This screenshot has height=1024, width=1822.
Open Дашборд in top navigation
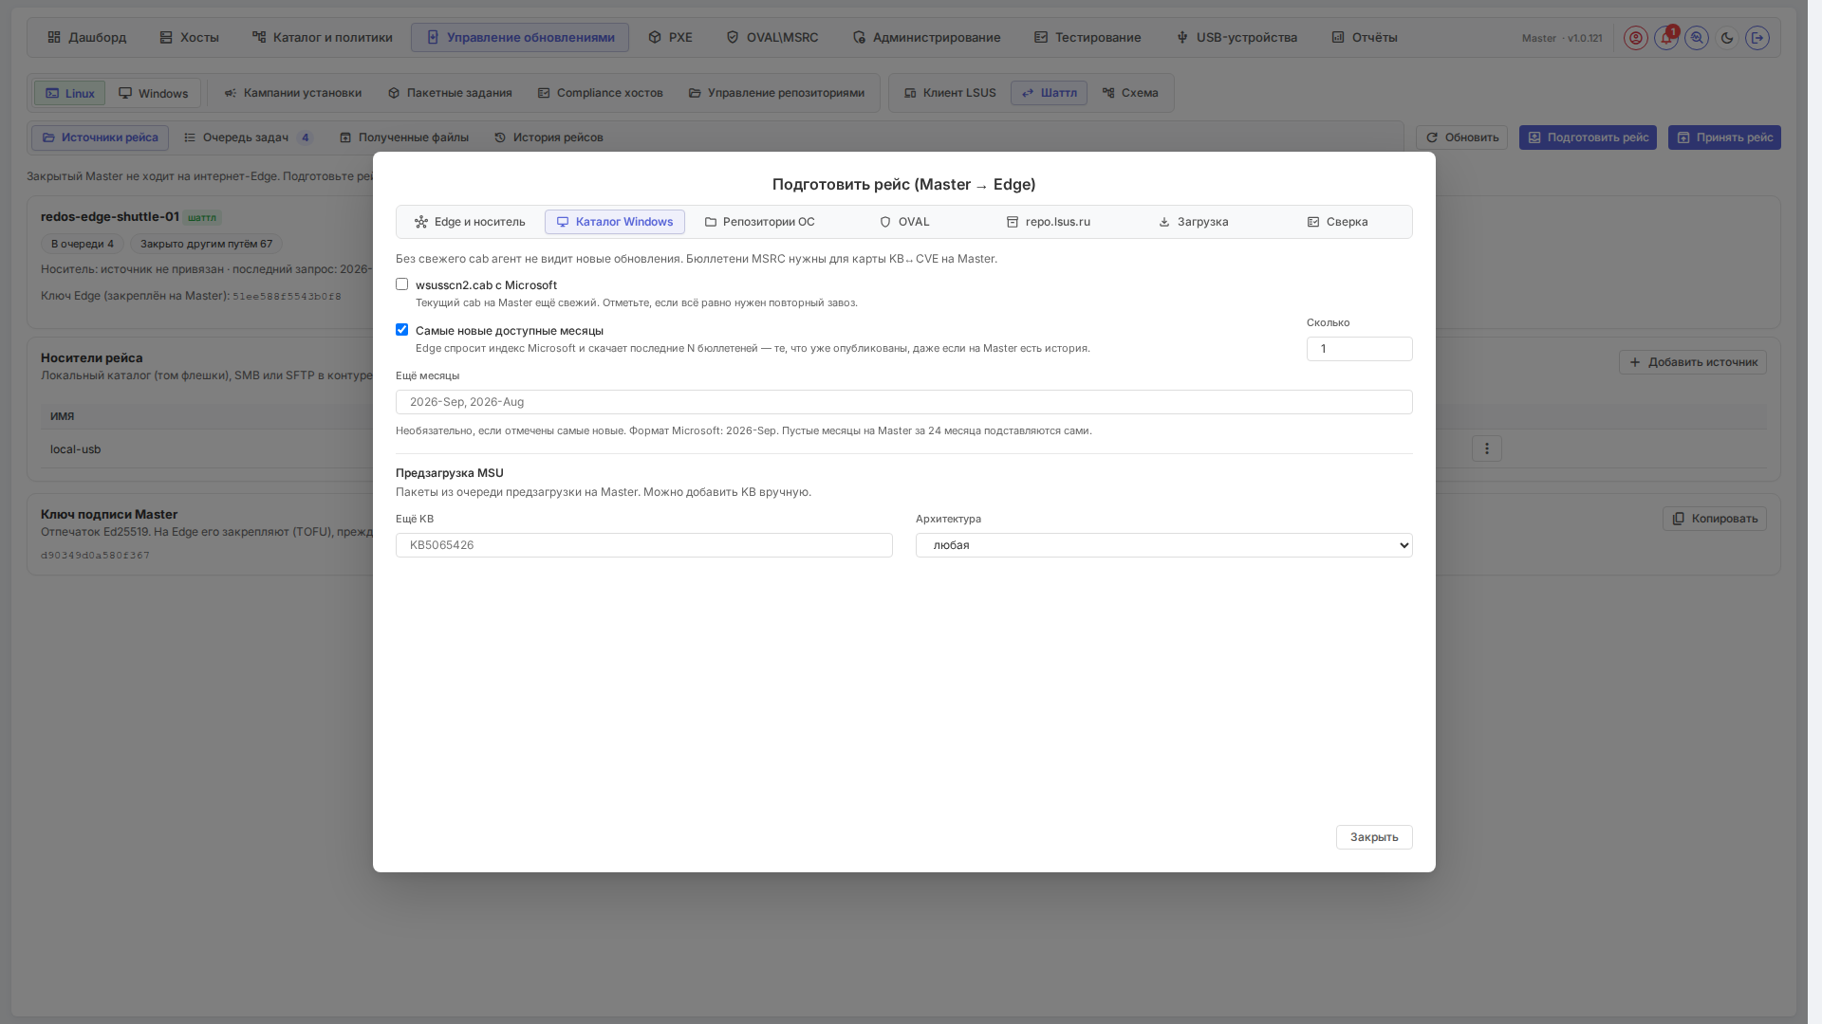[x=86, y=38]
